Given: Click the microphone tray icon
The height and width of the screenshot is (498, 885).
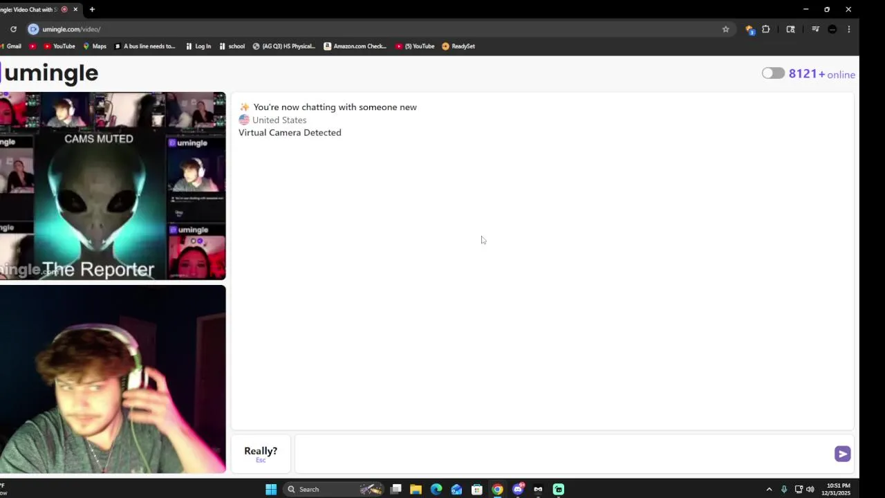Looking at the screenshot, I should [784, 489].
